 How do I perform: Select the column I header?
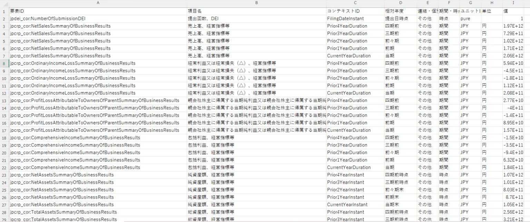tap(513, 3)
